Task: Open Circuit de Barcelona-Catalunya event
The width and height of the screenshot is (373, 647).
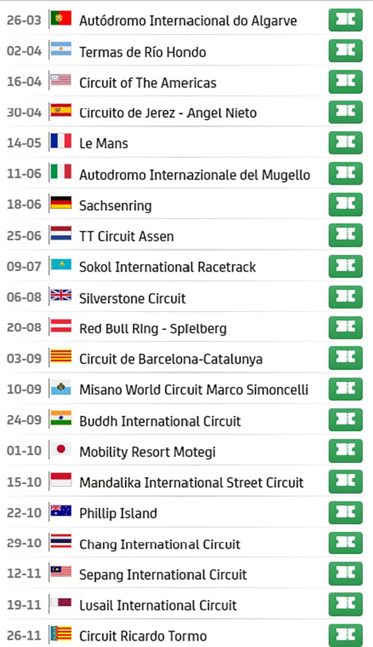Action: tap(171, 359)
